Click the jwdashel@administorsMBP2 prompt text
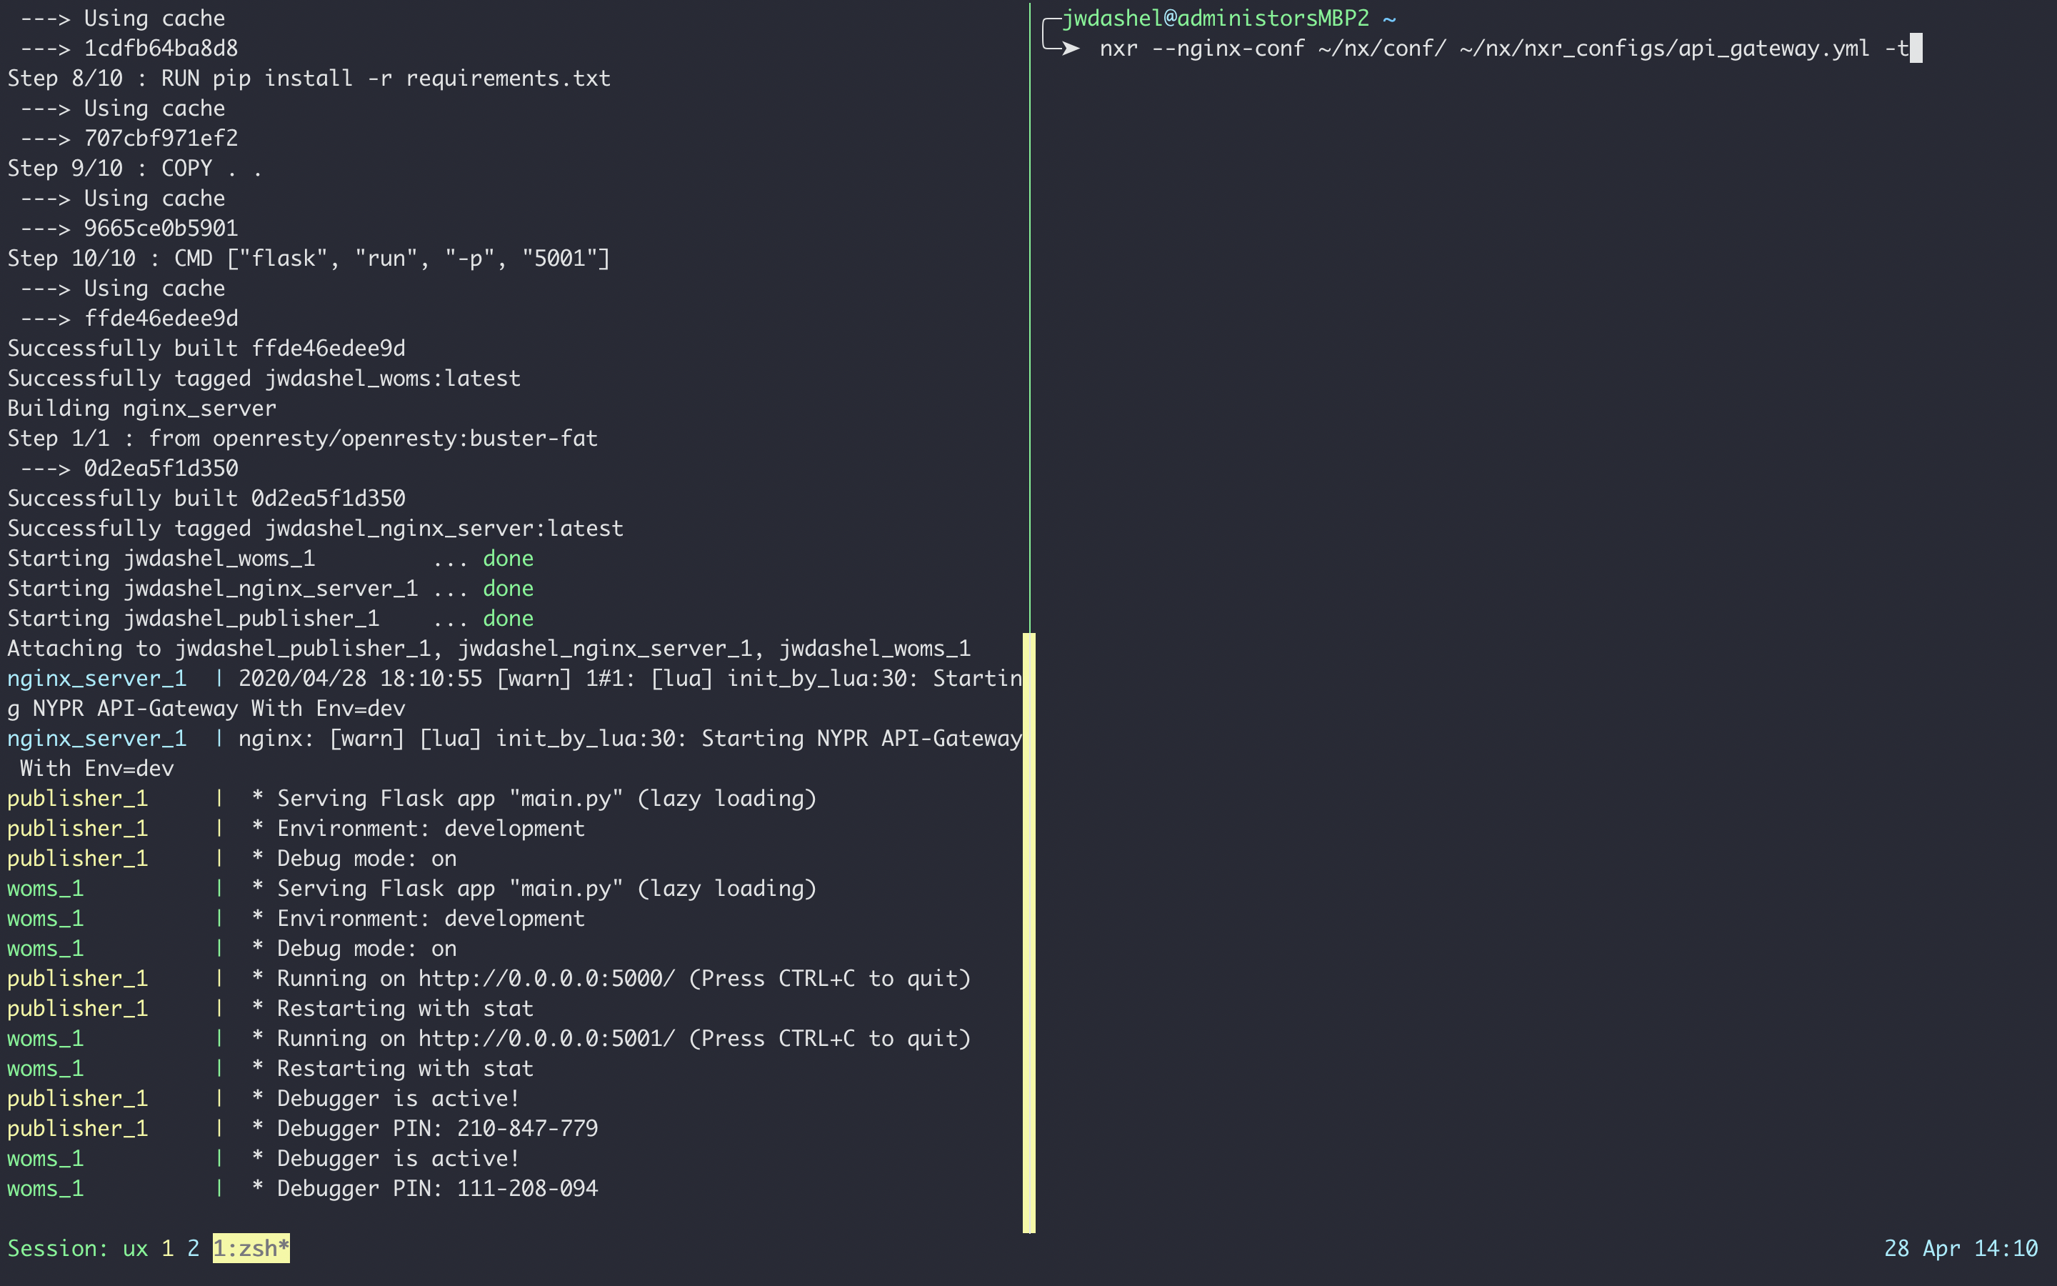 click(x=1216, y=18)
